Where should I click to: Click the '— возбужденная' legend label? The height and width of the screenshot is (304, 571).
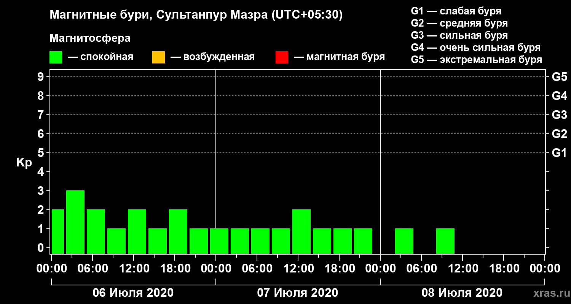[212, 57]
